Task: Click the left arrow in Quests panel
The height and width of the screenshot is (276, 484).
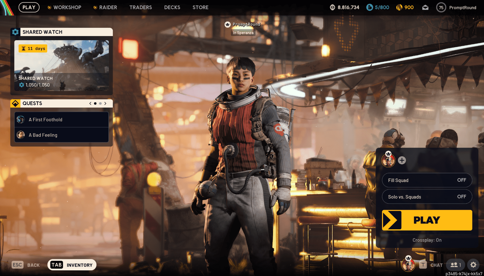Action: 90,103
